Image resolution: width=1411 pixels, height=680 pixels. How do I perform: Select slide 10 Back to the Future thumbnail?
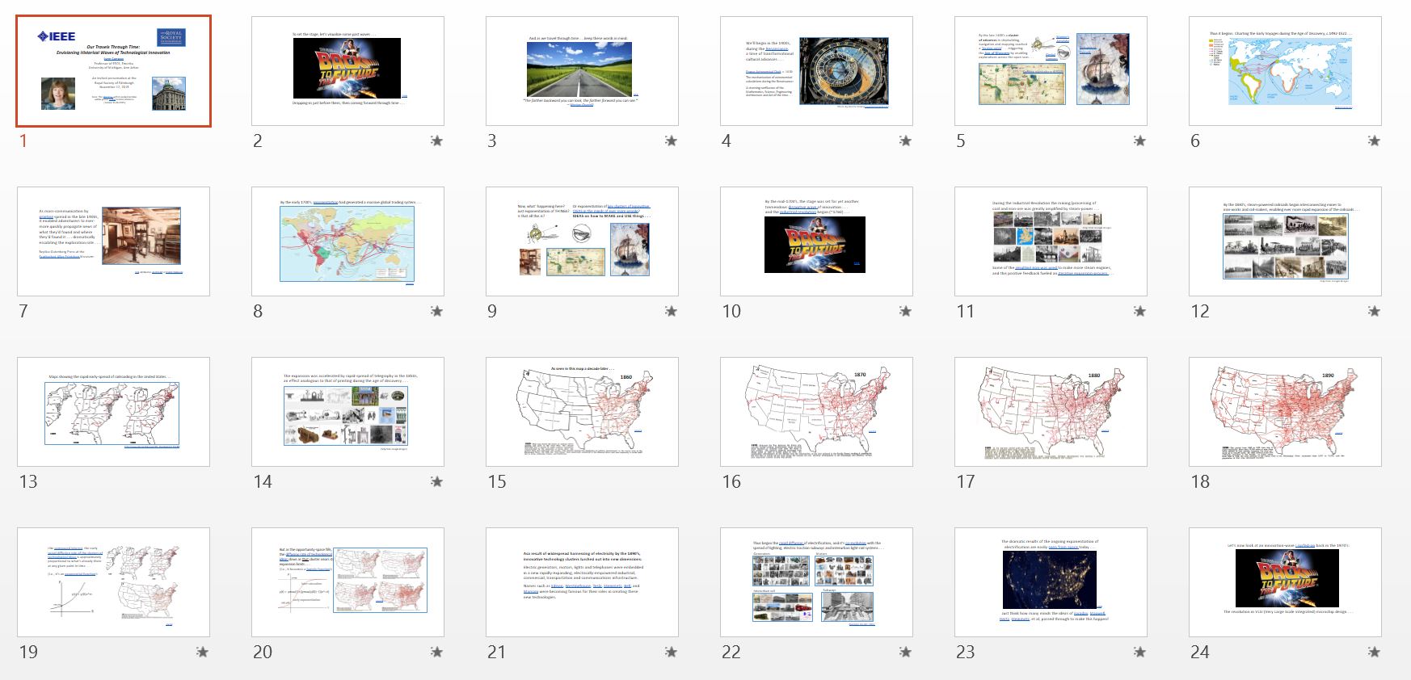(x=816, y=241)
